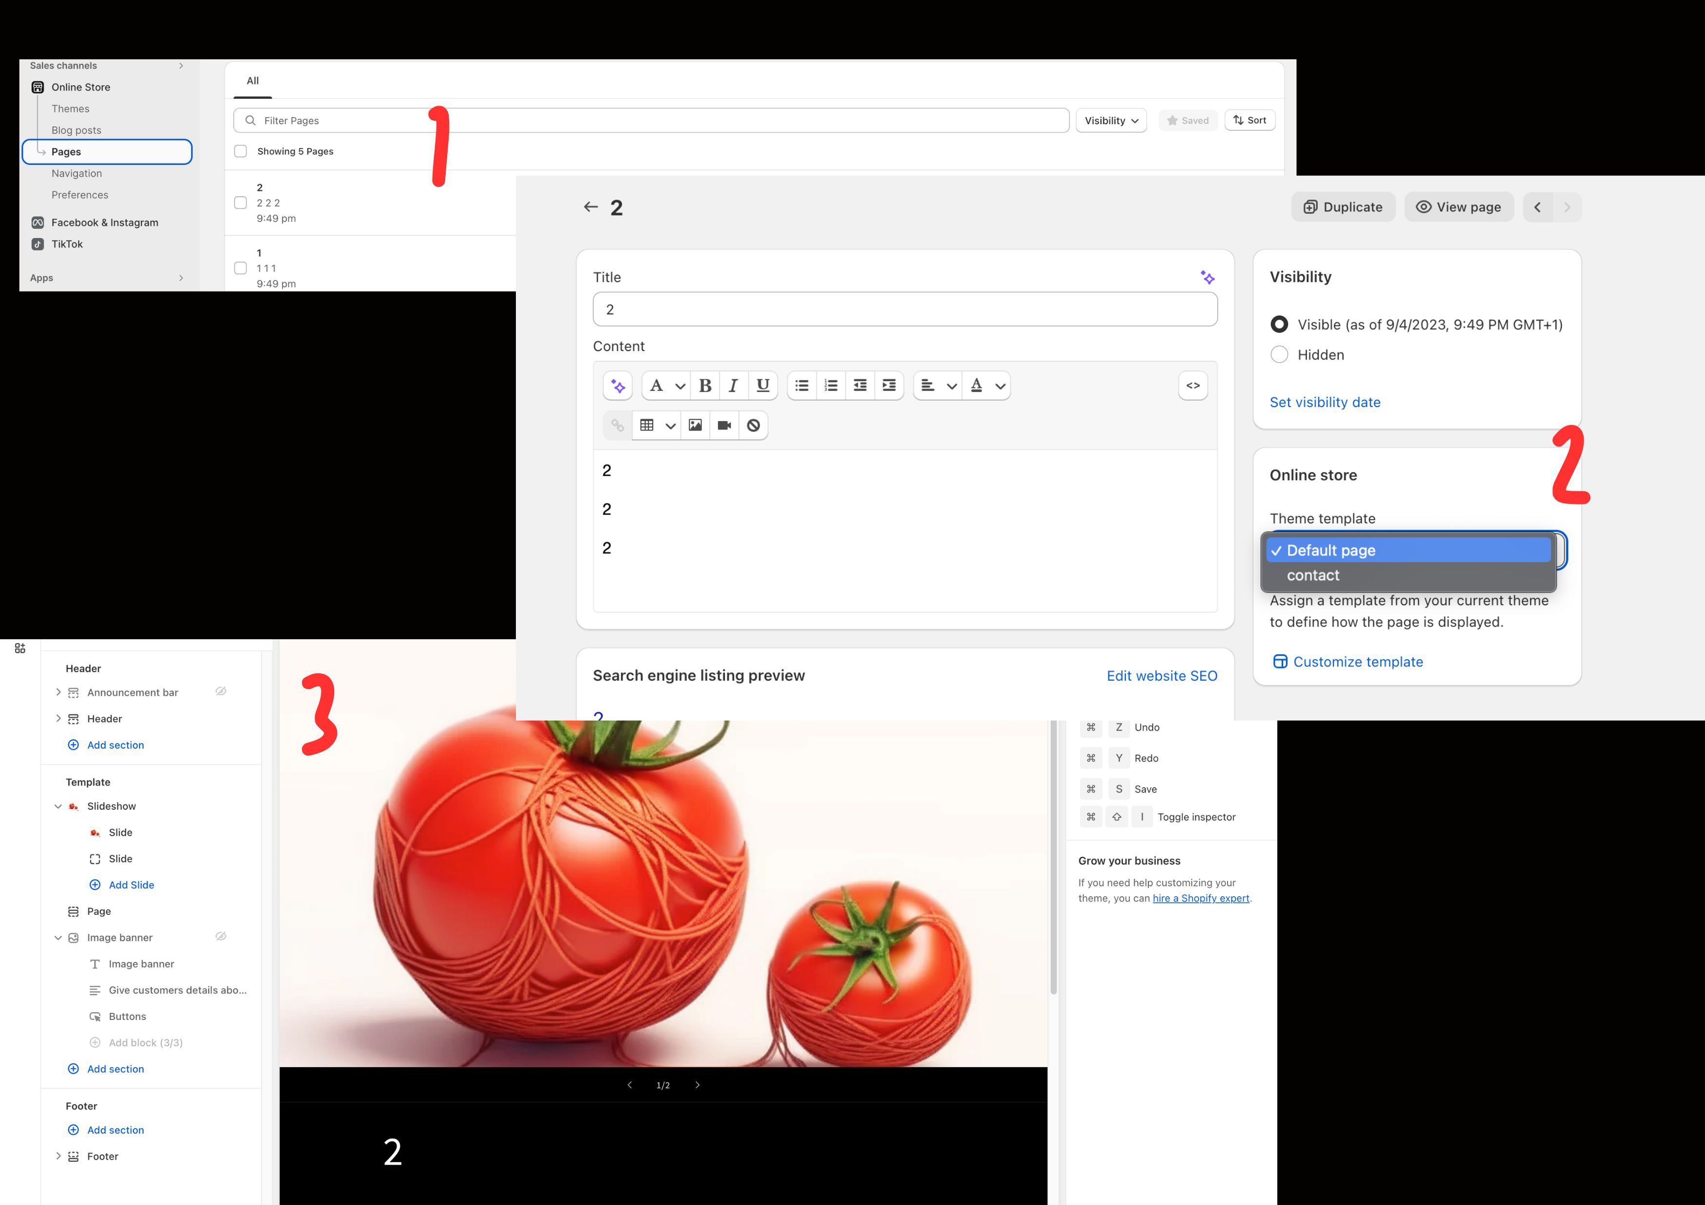Show HTML with the code view button
1705x1205 pixels.
click(x=1193, y=385)
